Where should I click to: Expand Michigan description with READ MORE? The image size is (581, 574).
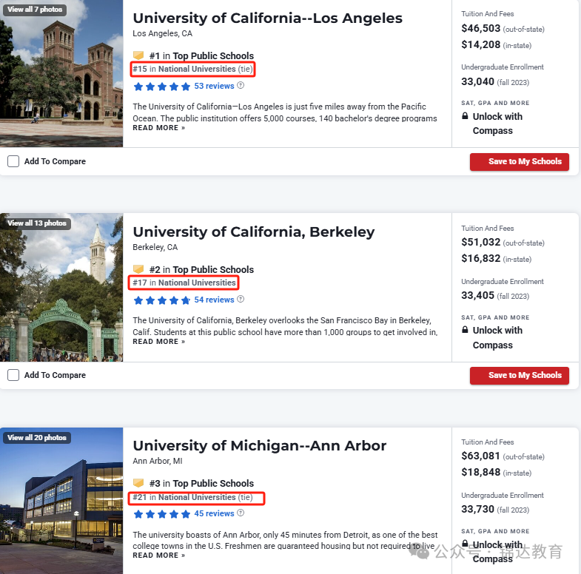(159, 555)
